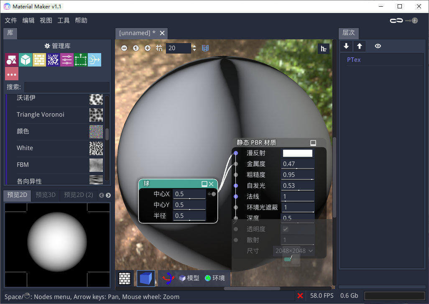Click the 2D sphere preview image
429x304 pixels.
tap(57, 244)
